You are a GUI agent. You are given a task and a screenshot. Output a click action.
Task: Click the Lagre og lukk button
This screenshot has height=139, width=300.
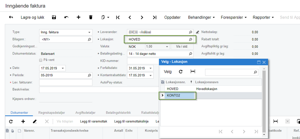tap(32, 17)
